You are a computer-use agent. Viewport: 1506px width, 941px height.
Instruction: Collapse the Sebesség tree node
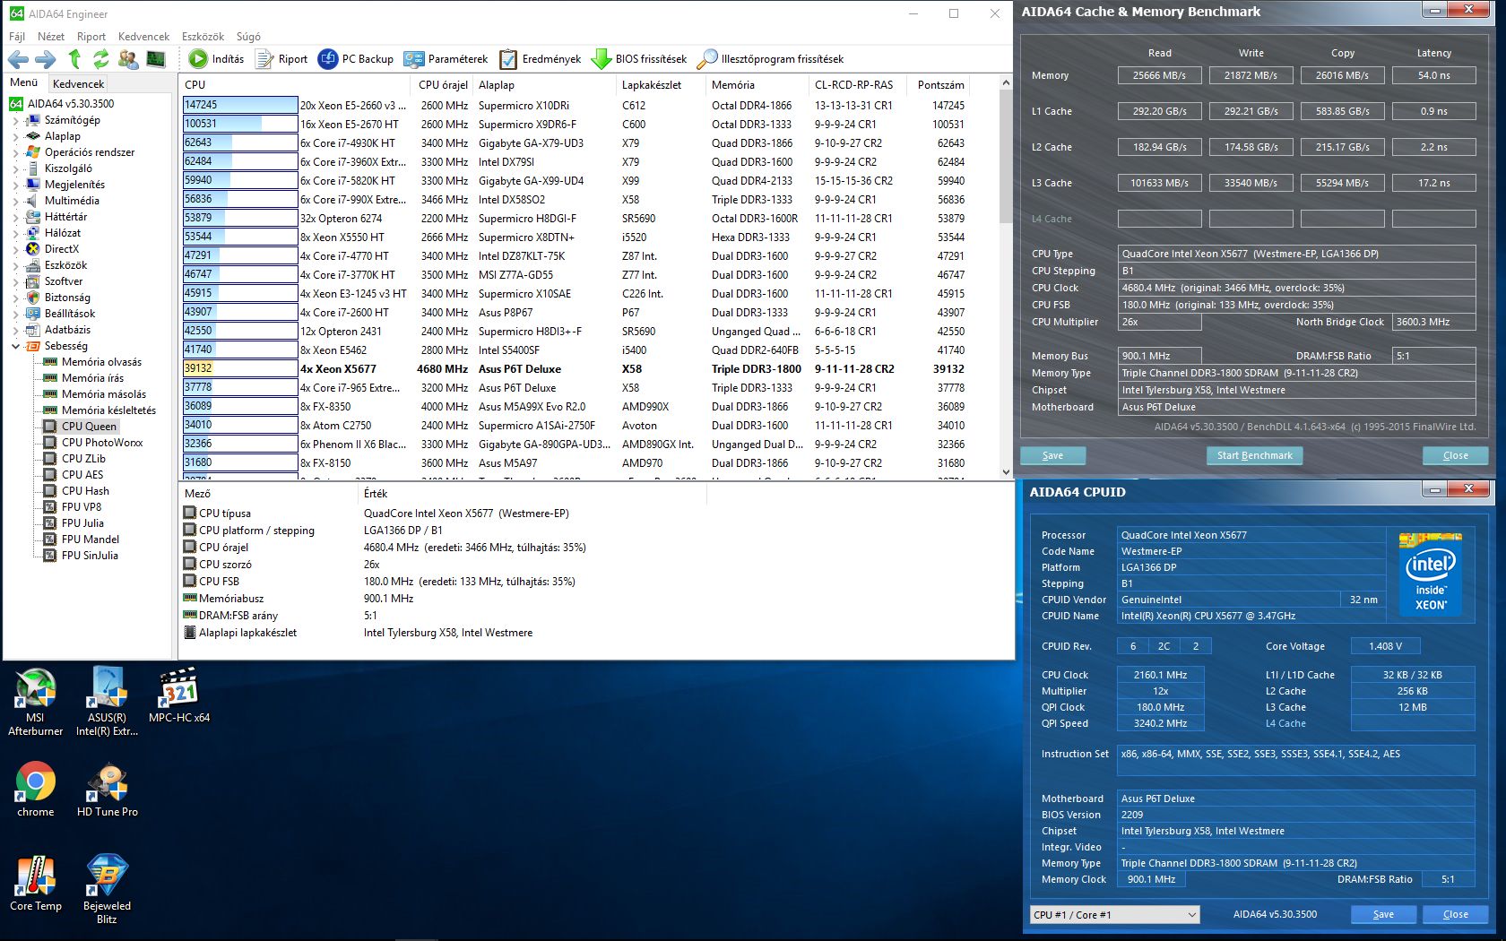point(15,346)
